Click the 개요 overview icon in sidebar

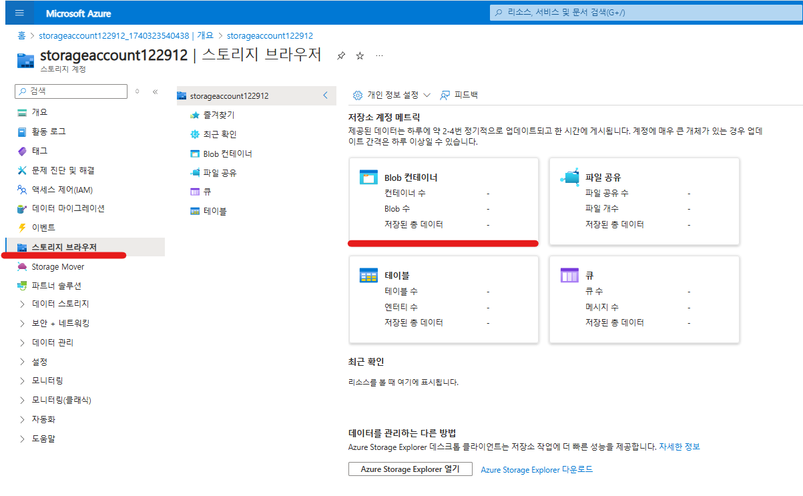click(x=23, y=112)
